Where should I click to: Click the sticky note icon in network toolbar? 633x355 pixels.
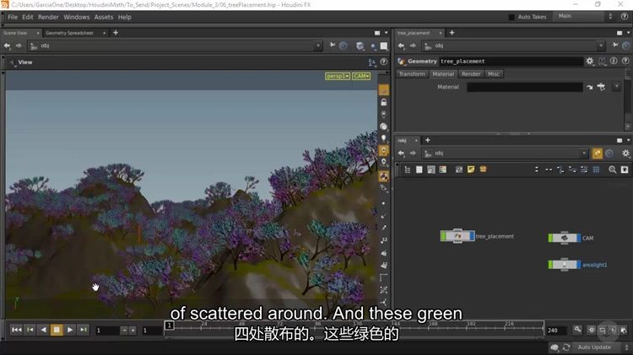471,169
